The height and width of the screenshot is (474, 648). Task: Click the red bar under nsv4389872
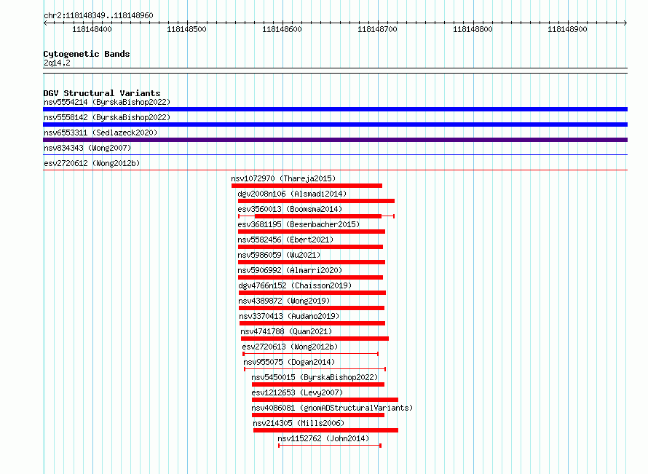pyautogui.click(x=312, y=308)
